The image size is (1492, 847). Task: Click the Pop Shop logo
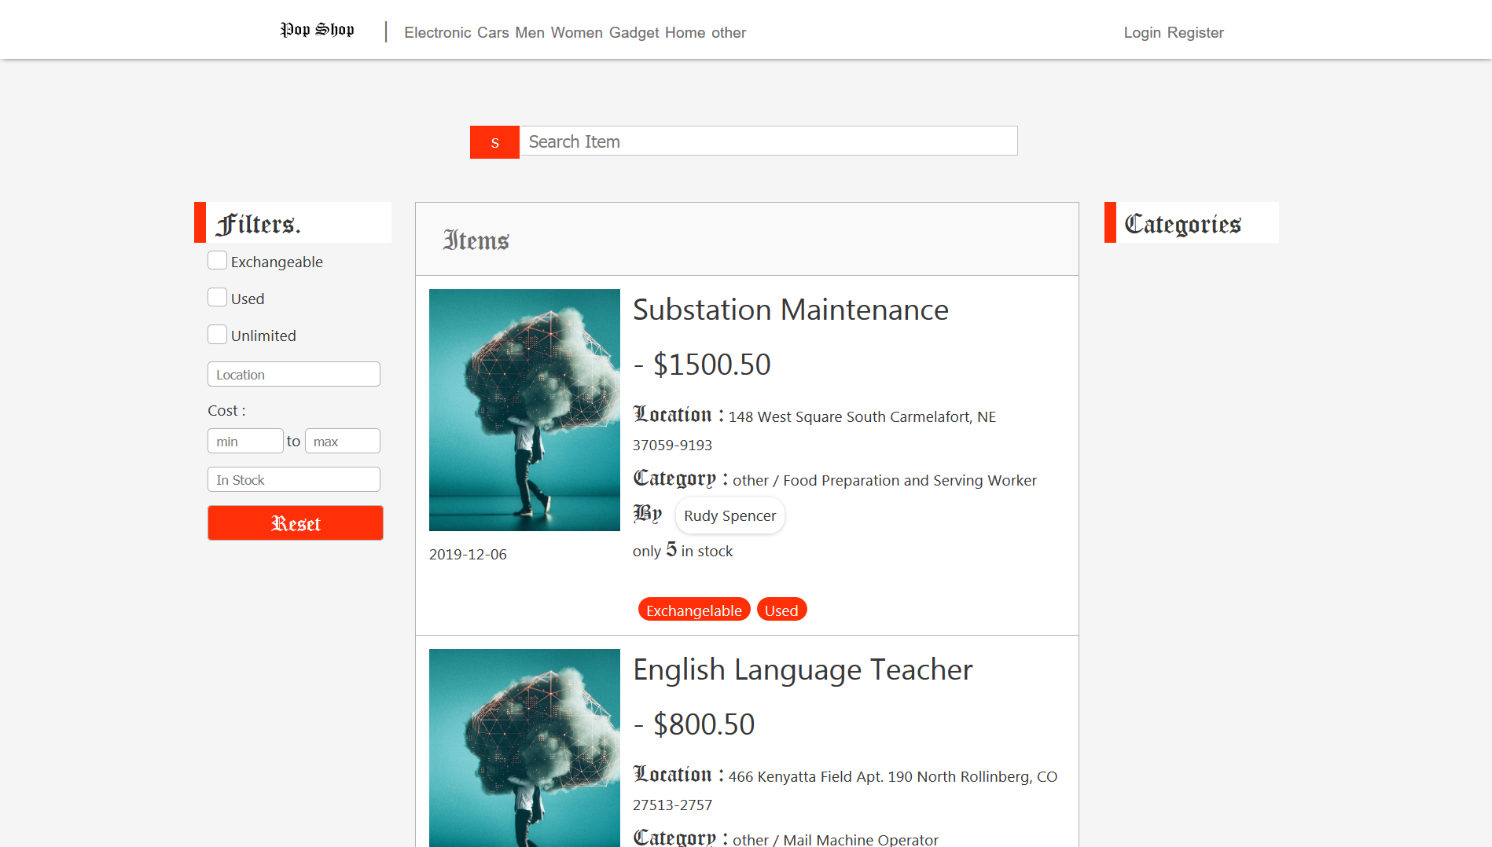(317, 30)
